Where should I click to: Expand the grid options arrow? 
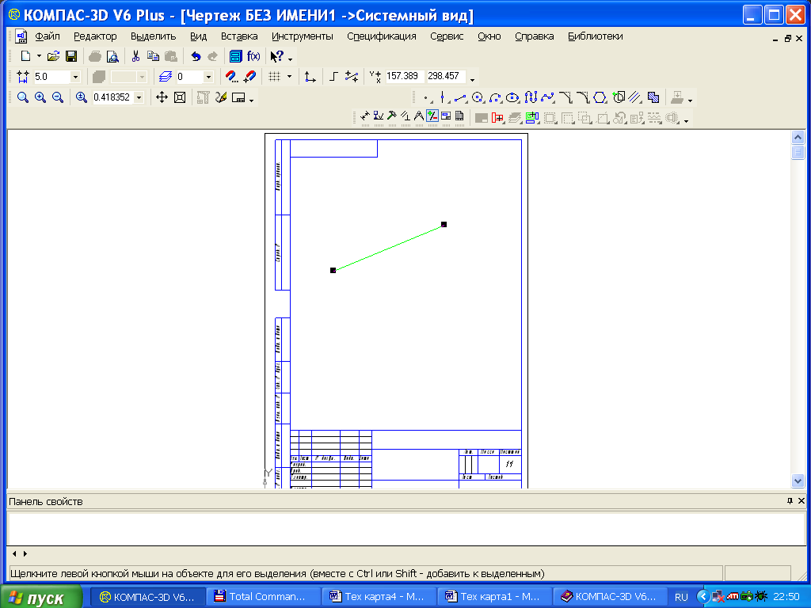289,77
